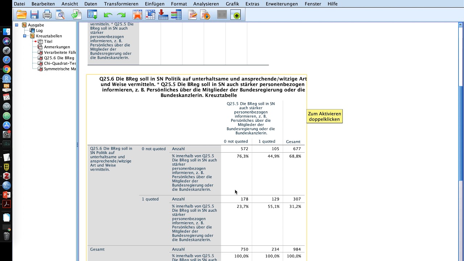464x261 pixels.
Task: Run script icon with play symbol
Action: (x=206, y=15)
